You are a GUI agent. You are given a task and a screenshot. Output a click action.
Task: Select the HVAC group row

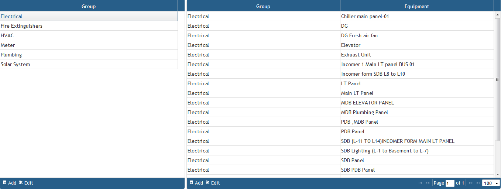point(89,35)
